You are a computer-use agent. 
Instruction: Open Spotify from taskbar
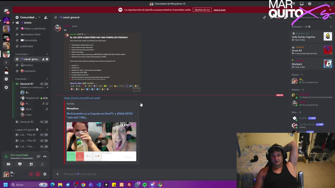[x=145, y=185]
